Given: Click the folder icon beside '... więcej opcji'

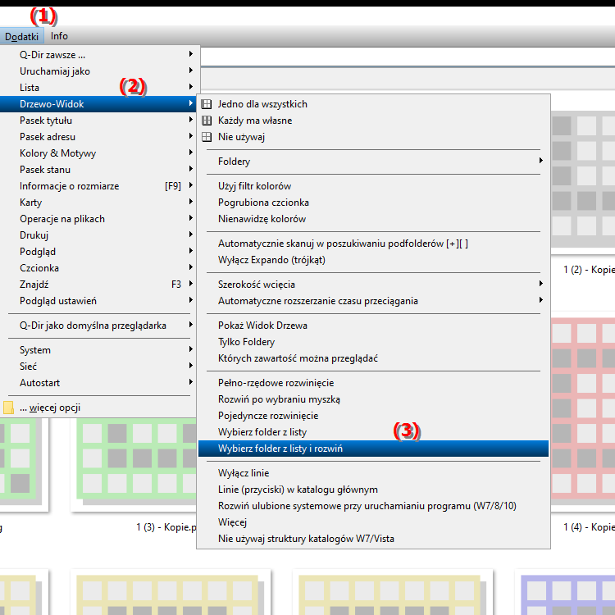Looking at the screenshot, I should click(x=8, y=408).
